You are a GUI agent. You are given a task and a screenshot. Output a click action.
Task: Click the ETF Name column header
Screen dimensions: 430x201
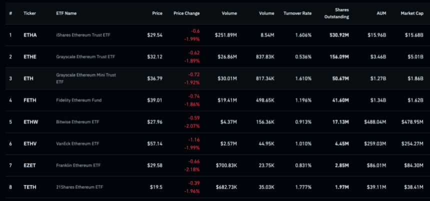(x=66, y=13)
